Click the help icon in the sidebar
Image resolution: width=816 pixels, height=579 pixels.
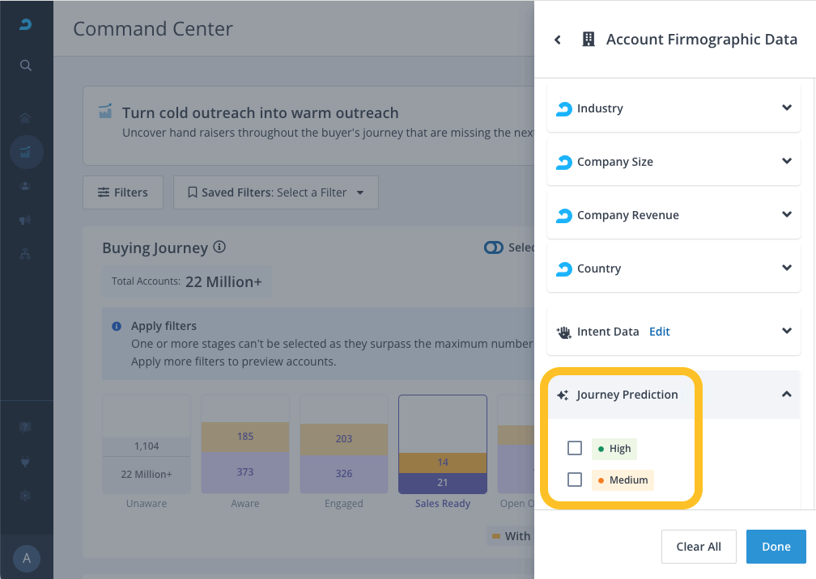click(x=26, y=428)
